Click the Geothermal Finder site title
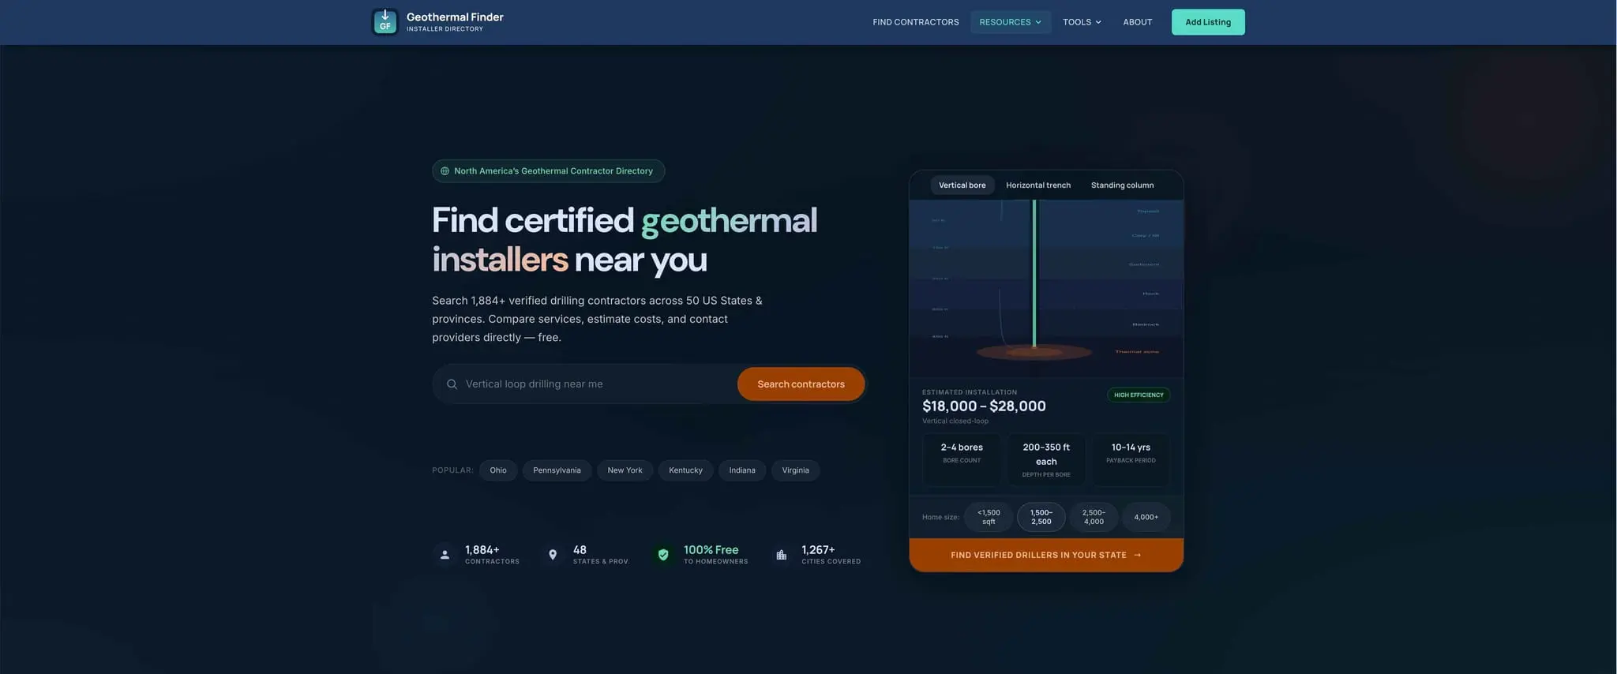Image resolution: width=1617 pixels, height=674 pixels. point(455,17)
